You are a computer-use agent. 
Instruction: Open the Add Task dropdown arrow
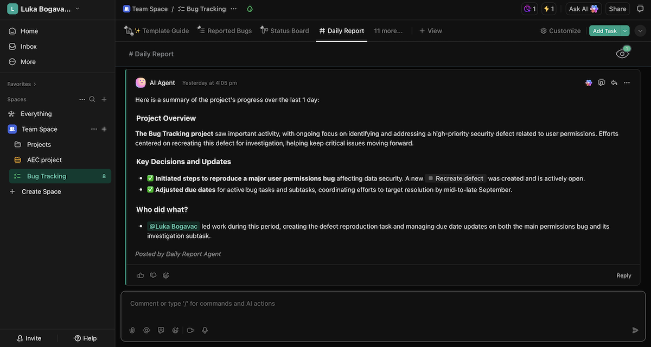click(625, 30)
